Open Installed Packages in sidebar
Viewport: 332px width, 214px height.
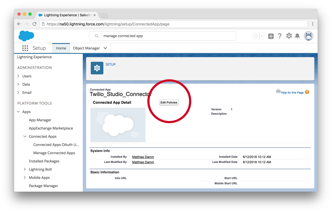click(x=44, y=161)
